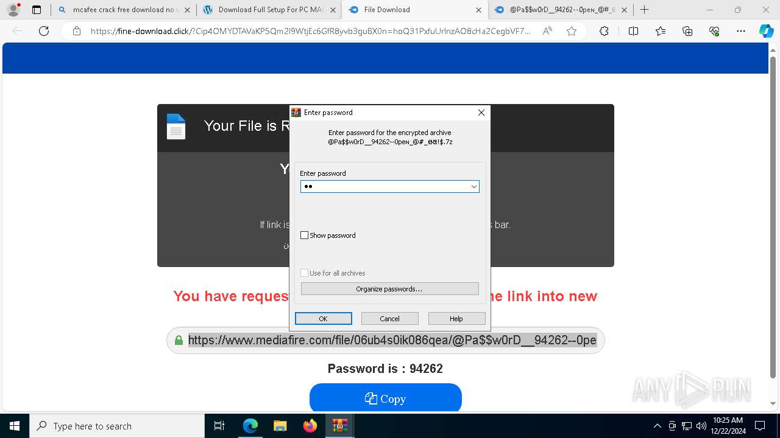Toggle the split screen icon
This screenshot has width=780, height=438.
coord(633,31)
